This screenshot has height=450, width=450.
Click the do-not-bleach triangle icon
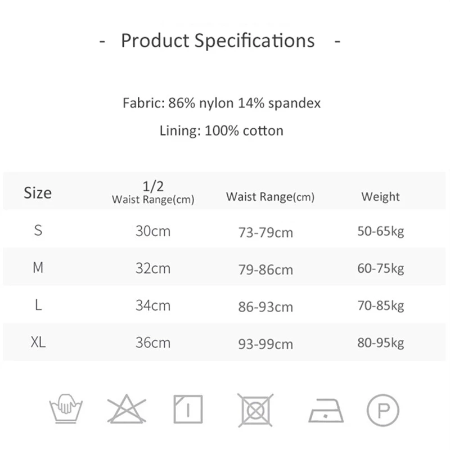coord(127,409)
